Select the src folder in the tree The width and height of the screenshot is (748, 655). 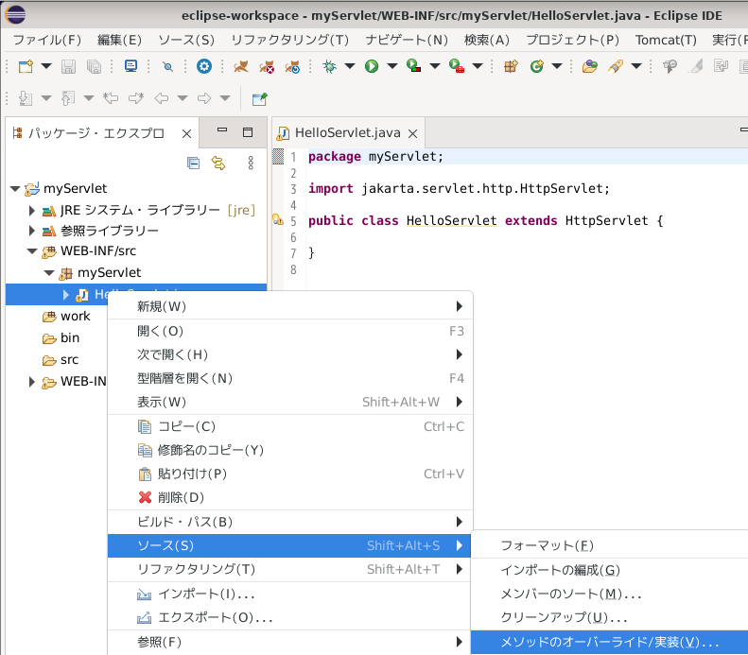coord(61,360)
